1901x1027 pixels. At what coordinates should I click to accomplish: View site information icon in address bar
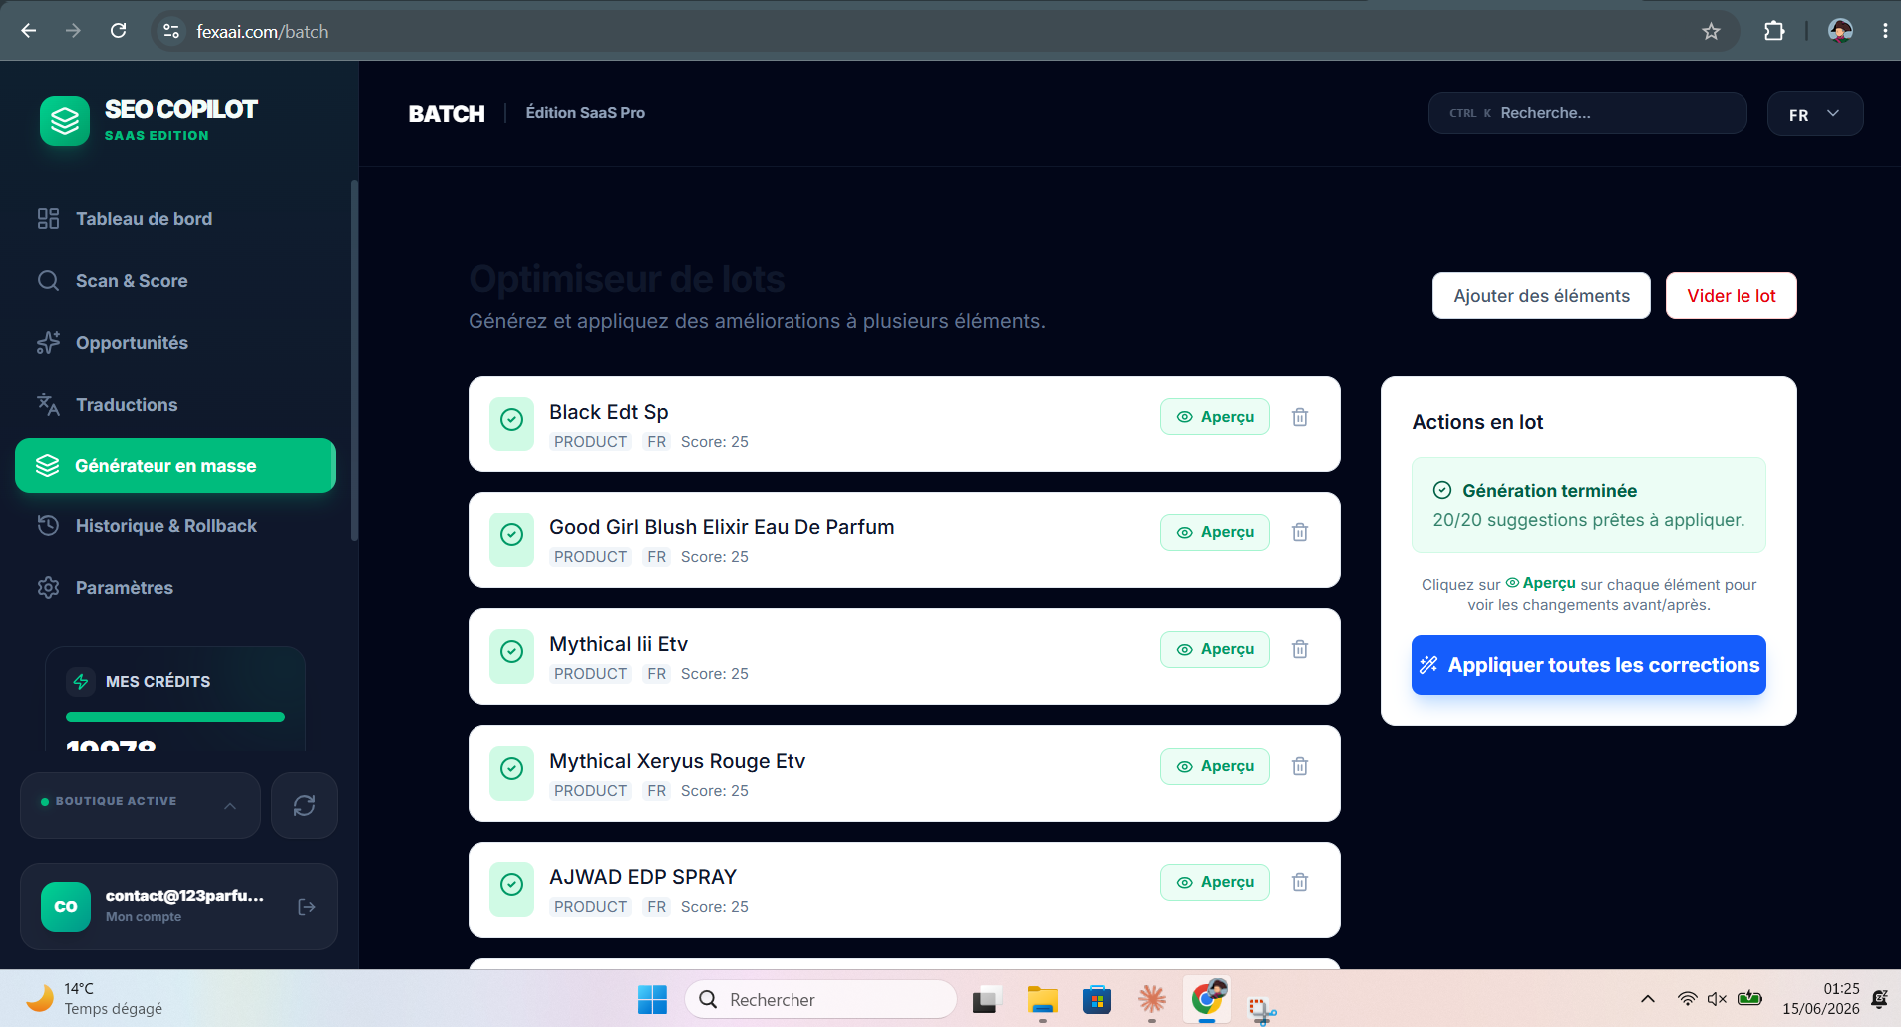[x=171, y=31]
